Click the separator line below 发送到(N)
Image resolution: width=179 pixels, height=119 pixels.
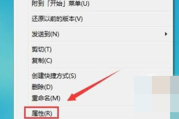[101, 42]
